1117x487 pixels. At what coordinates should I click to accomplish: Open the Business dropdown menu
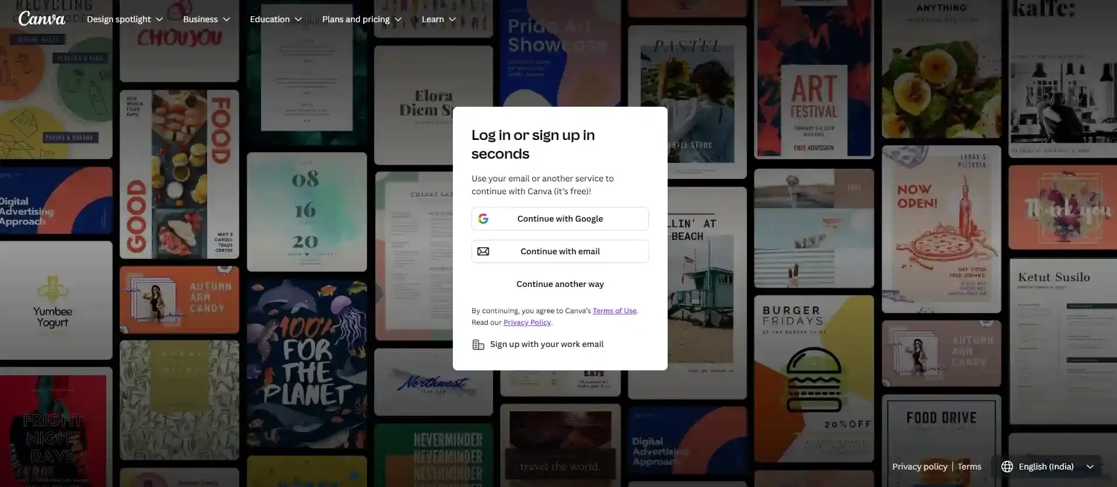(x=206, y=19)
